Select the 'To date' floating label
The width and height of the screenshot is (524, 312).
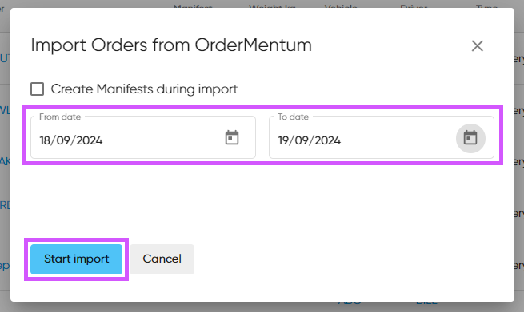pyautogui.click(x=293, y=117)
